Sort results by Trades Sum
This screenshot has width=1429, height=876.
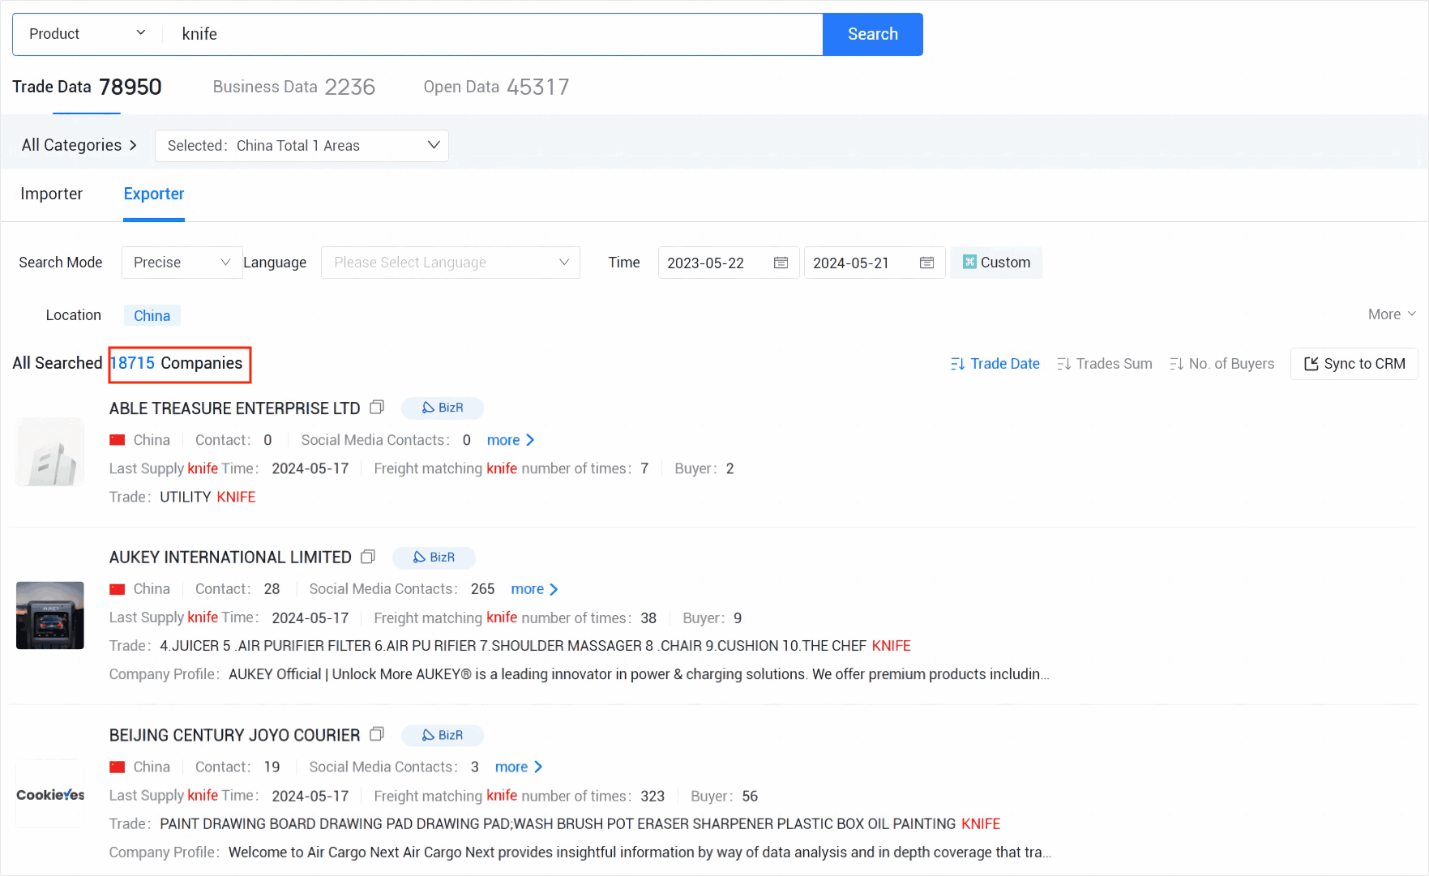pos(1105,364)
